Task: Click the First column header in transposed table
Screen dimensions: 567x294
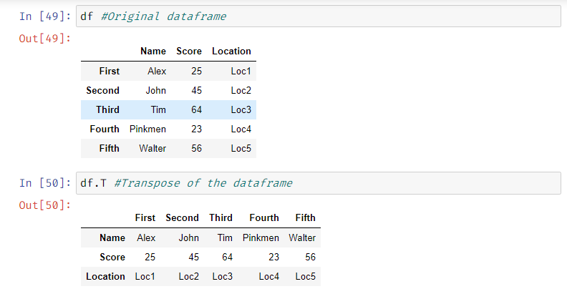Action: click(145, 217)
